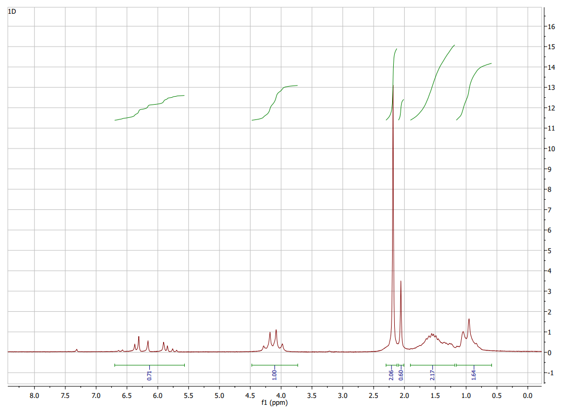Select the 1D spectrum tab label
This screenshot has width=570, height=408.
pos(12,11)
